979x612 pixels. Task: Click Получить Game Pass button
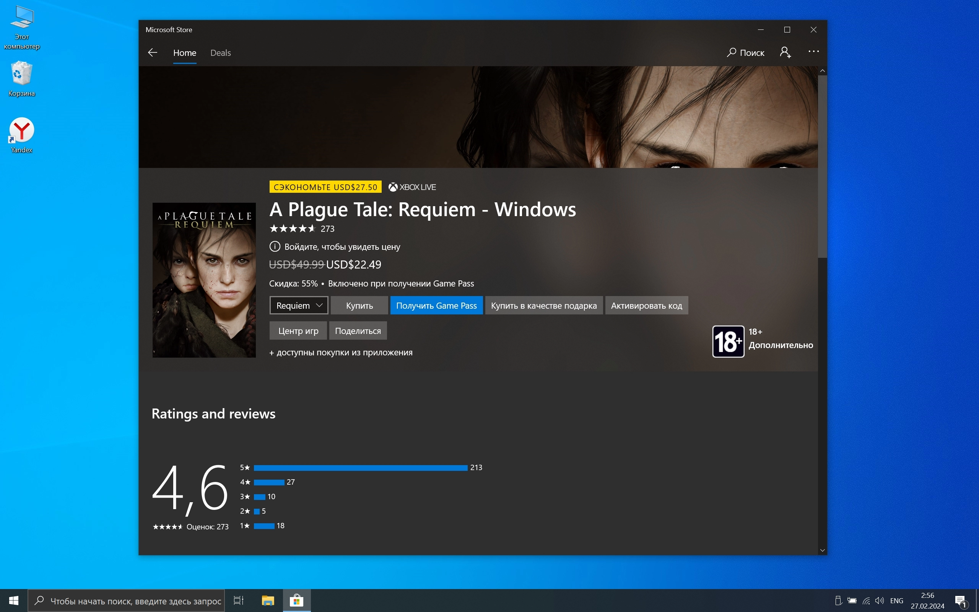(436, 306)
